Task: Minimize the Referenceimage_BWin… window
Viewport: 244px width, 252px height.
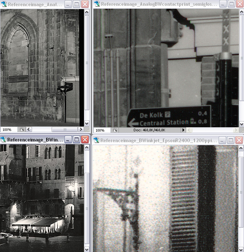Action: click(68, 140)
